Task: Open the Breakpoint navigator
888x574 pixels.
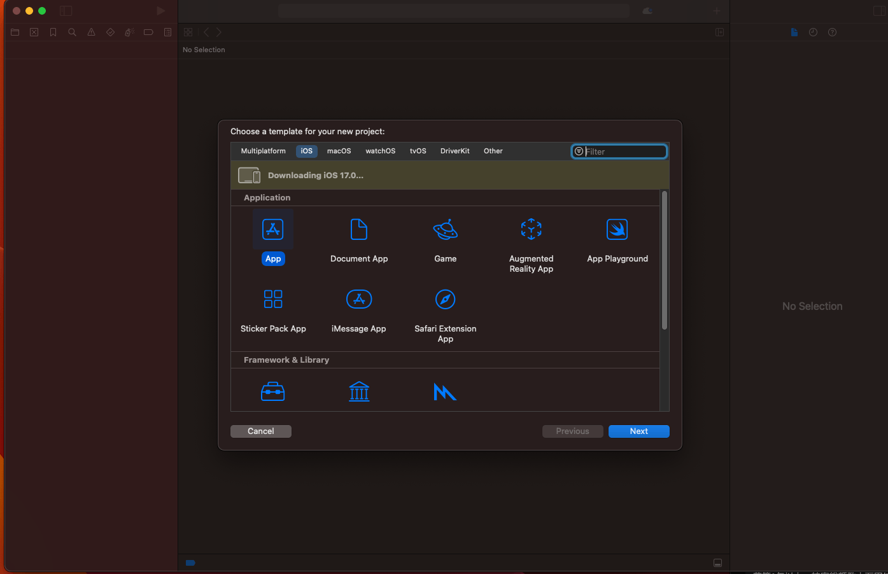Action: coord(149,32)
